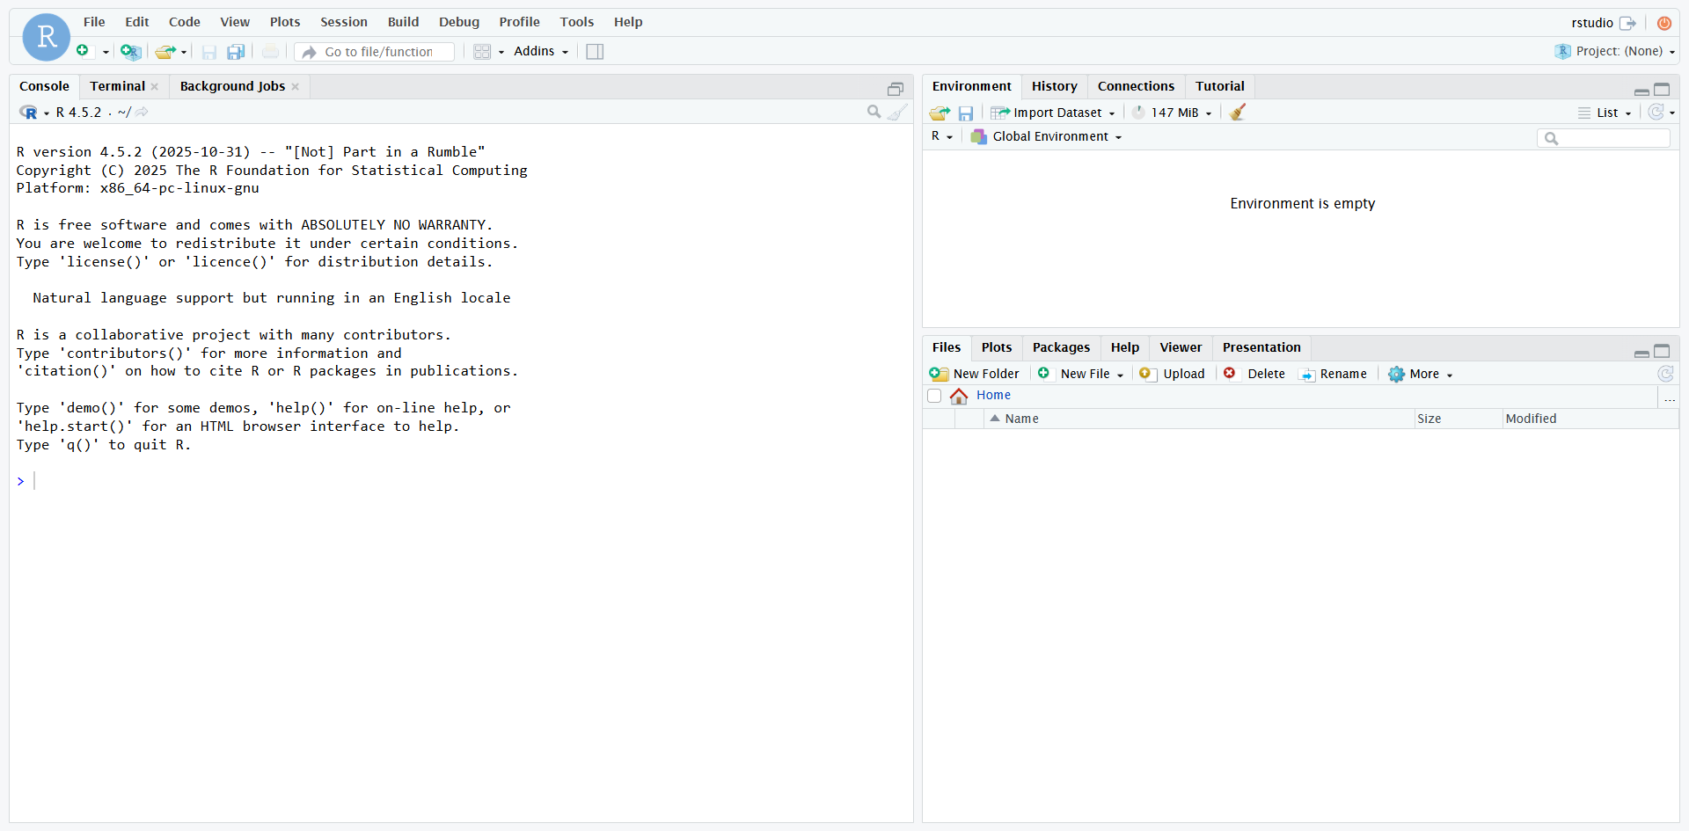Click the Delete button in Files
The width and height of the screenshot is (1689, 831).
pyautogui.click(x=1254, y=374)
